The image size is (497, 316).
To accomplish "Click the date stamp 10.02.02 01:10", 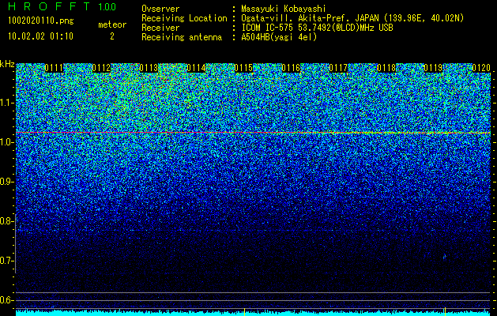I will (x=40, y=36).
